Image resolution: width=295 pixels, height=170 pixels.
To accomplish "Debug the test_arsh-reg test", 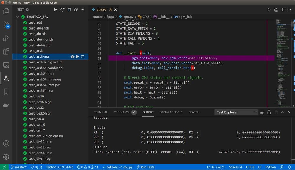I will 73,56.
